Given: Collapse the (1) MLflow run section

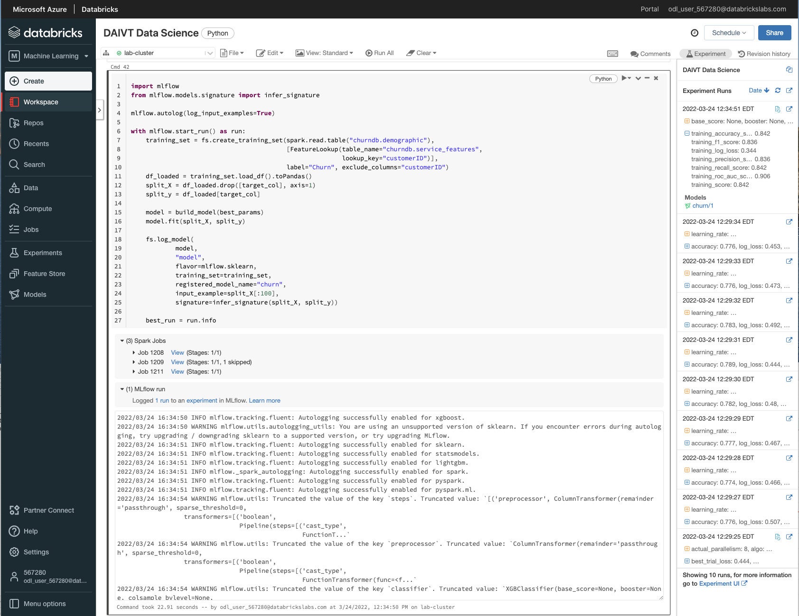Looking at the screenshot, I should point(122,389).
